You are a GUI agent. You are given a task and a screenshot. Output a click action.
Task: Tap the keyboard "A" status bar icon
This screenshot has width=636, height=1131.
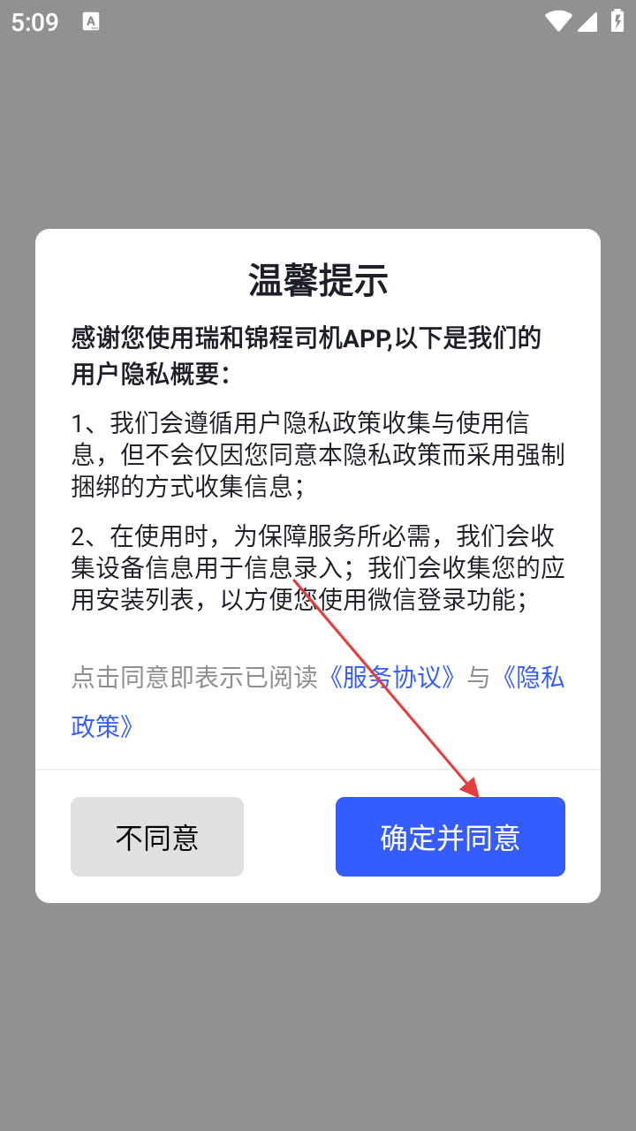(91, 22)
